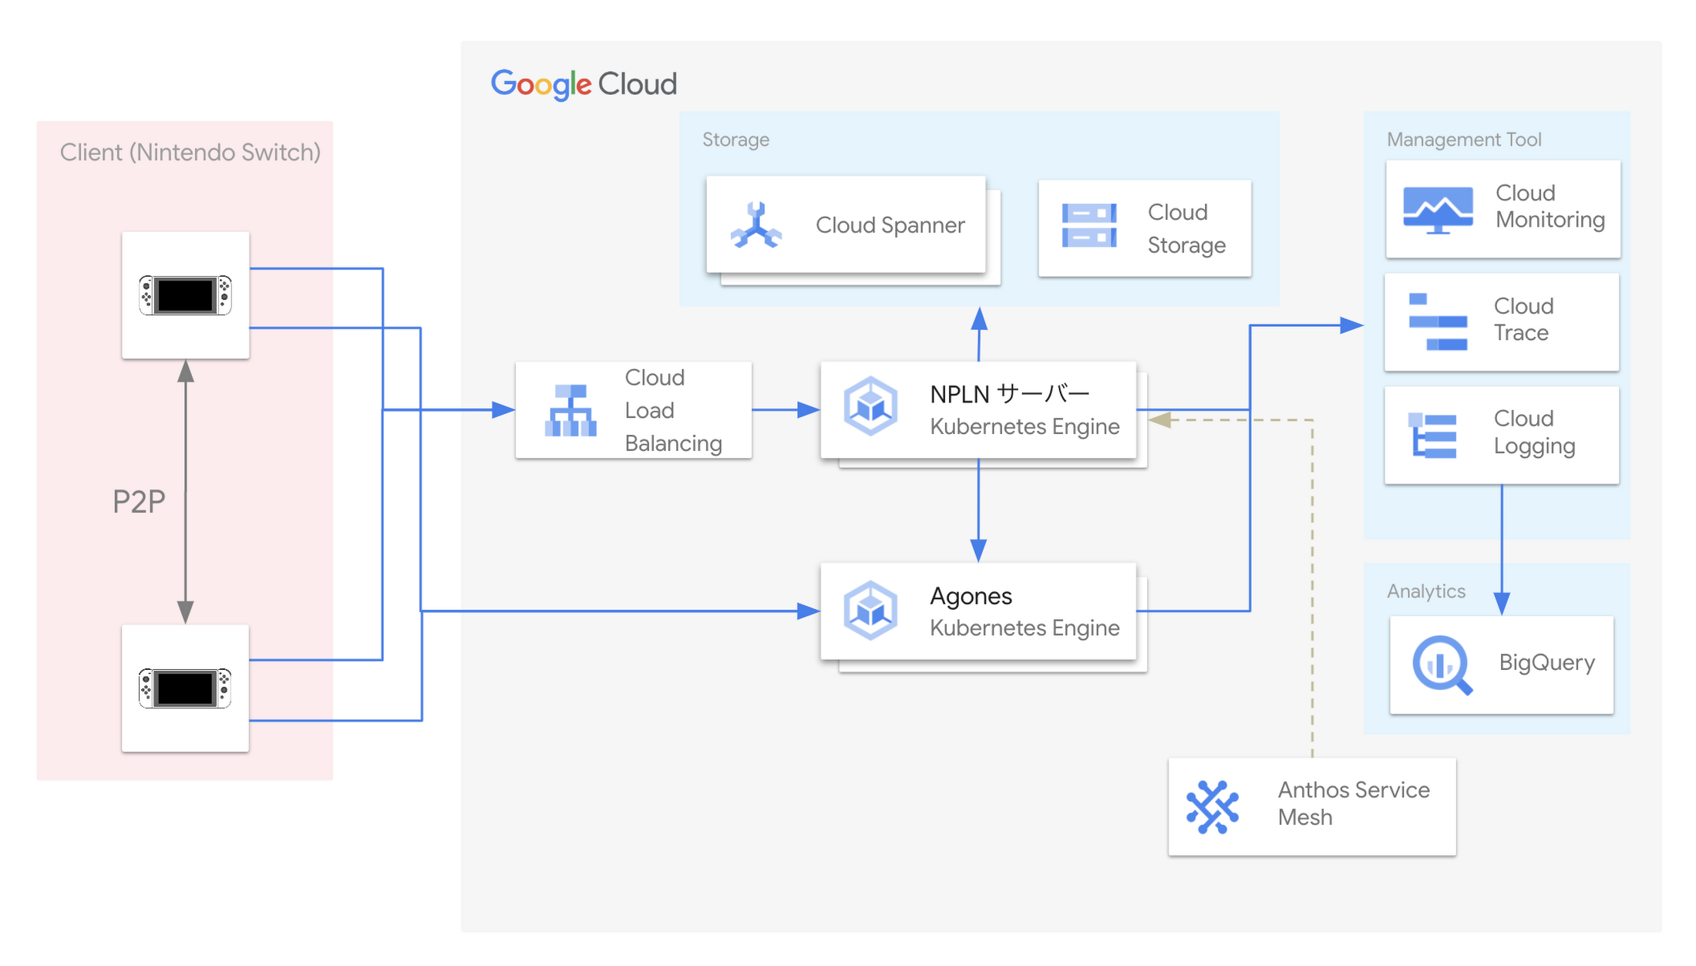Click the Cloud Trace icon

tap(1438, 321)
